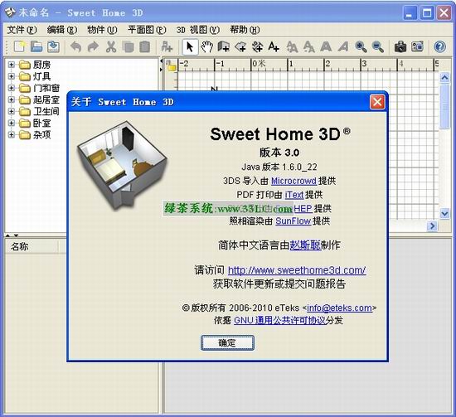Click the plan ruler corner icon
This screenshot has width=456, height=417.
click(171, 65)
